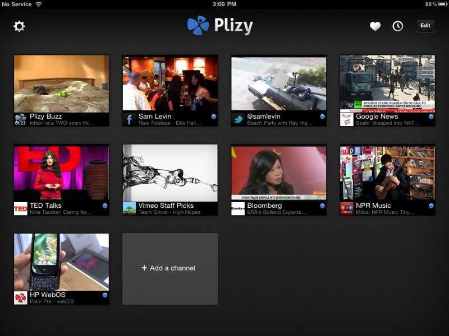Click the blue dot on Google News
This screenshot has width=449, height=336.
[x=431, y=116]
